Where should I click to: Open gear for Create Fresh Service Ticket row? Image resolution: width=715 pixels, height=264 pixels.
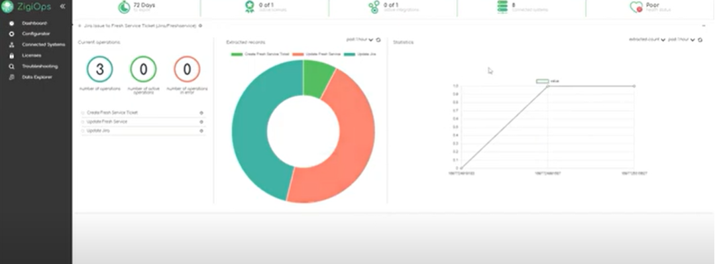201,113
